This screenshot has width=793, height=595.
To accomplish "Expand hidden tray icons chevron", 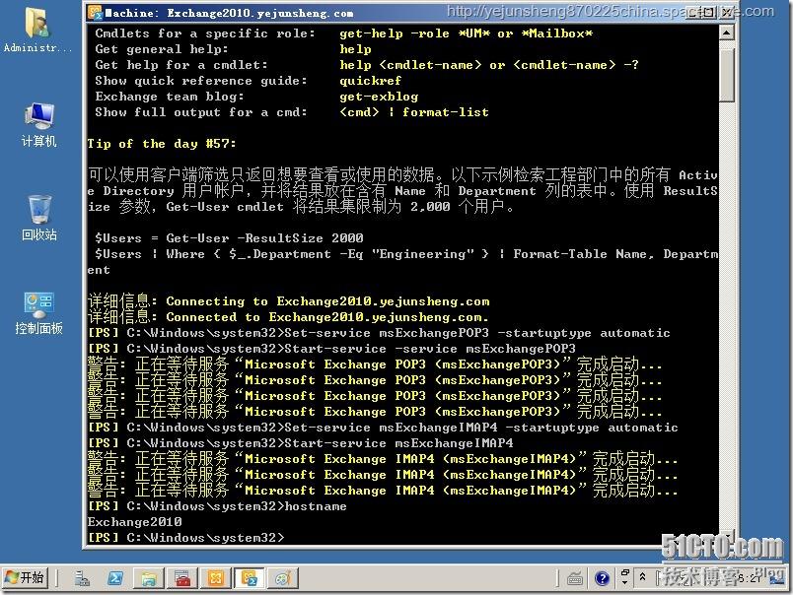I will pos(642,576).
